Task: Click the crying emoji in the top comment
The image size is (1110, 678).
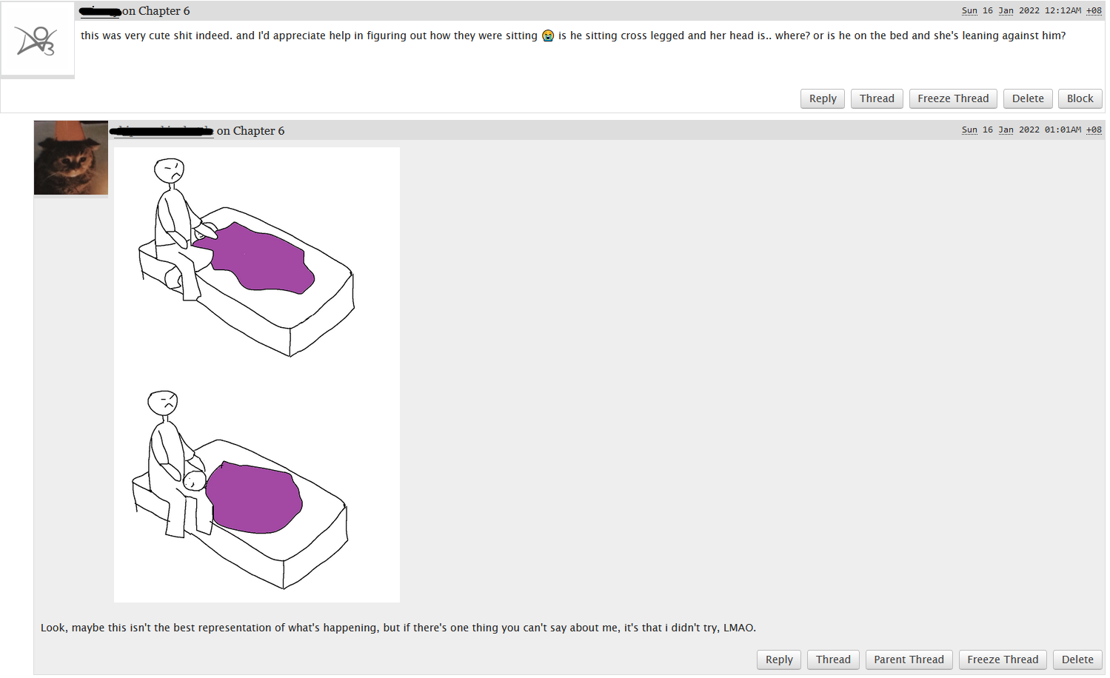Action: pyautogui.click(x=548, y=36)
